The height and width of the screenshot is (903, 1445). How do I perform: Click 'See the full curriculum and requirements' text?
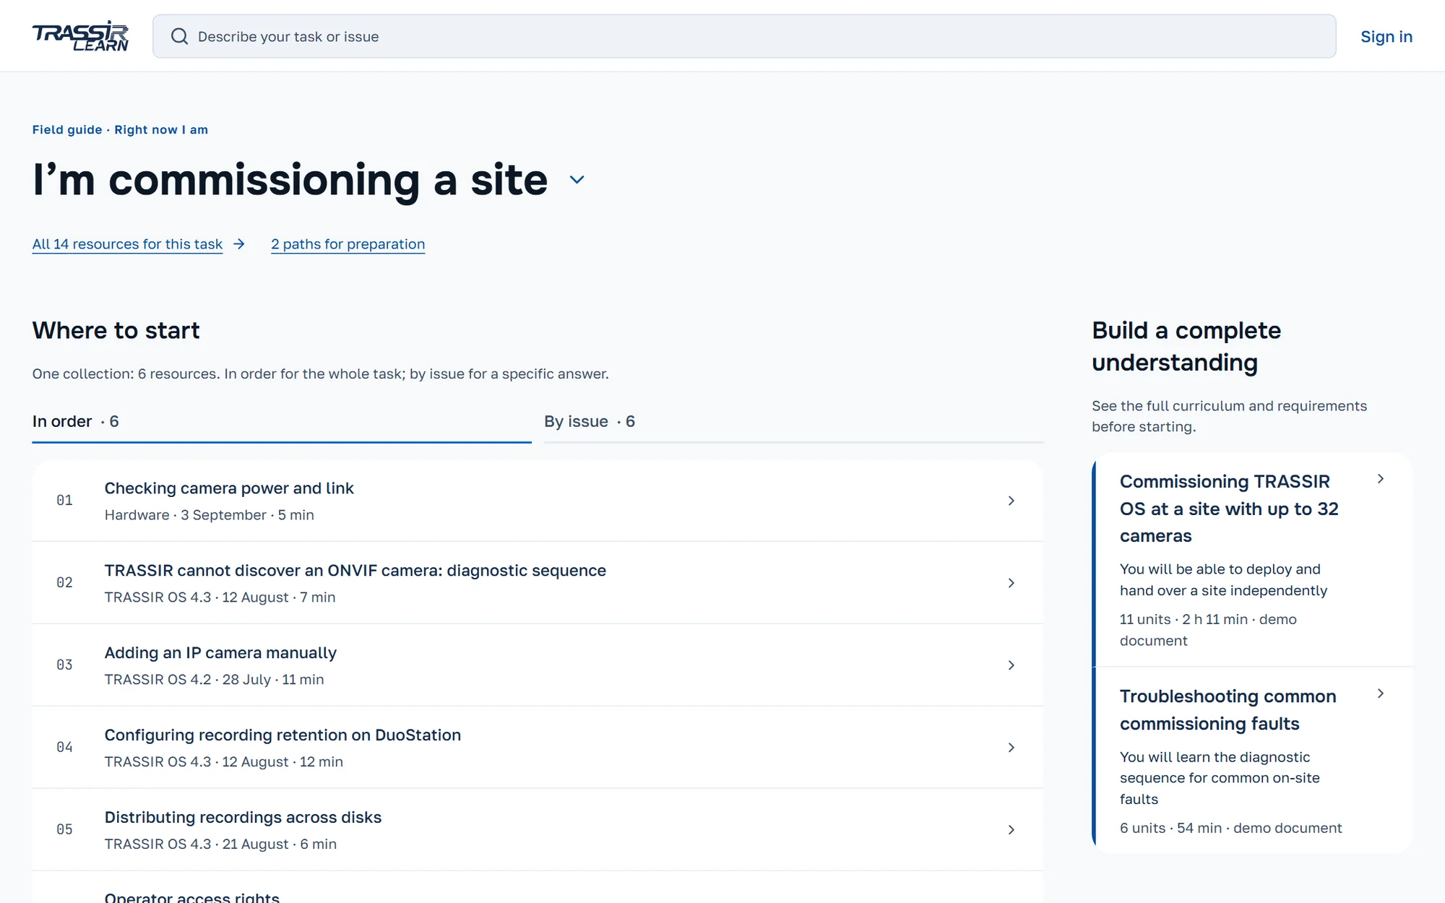(x=1230, y=416)
